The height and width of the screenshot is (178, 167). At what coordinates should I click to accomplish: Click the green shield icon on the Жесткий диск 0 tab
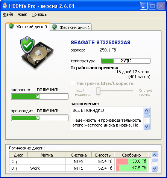pyautogui.click(x=11, y=26)
